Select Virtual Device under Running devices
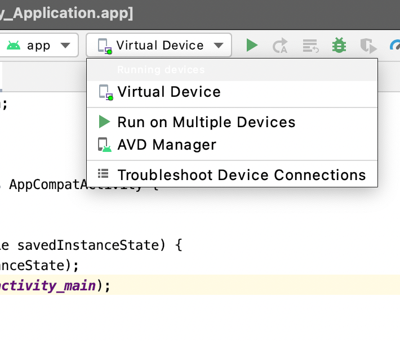This screenshot has height=341, width=400. 232,92
